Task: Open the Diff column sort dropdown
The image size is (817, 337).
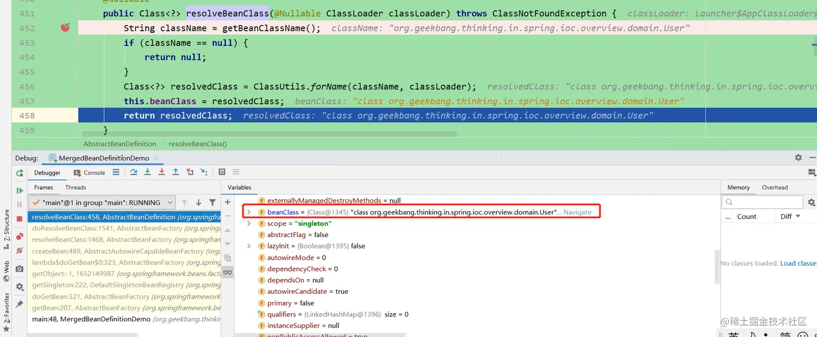Action: (798, 217)
